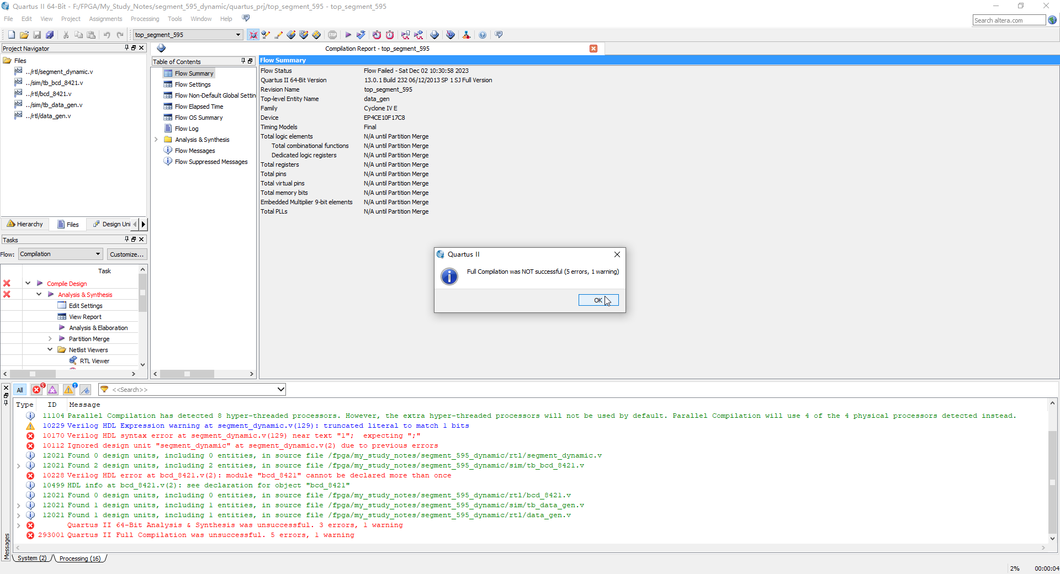The height and width of the screenshot is (574, 1060).
Task: Click the Customize... button
Action: 126,254
